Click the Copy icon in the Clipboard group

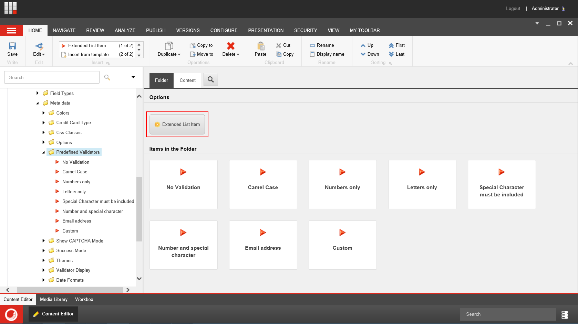[x=278, y=54]
